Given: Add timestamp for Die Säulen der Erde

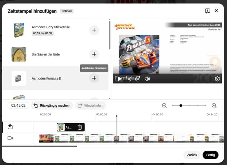Looking at the screenshot, I should click(x=94, y=54).
